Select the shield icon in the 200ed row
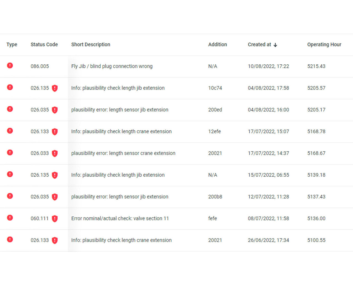The image size is (353, 283). click(x=55, y=110)
